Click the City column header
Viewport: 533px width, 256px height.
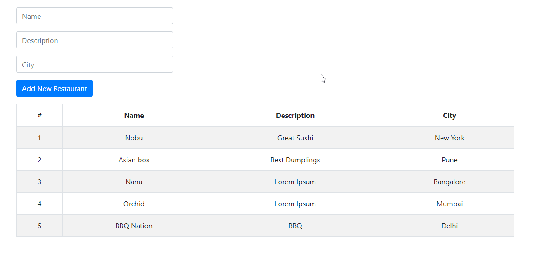coord(449,116)
